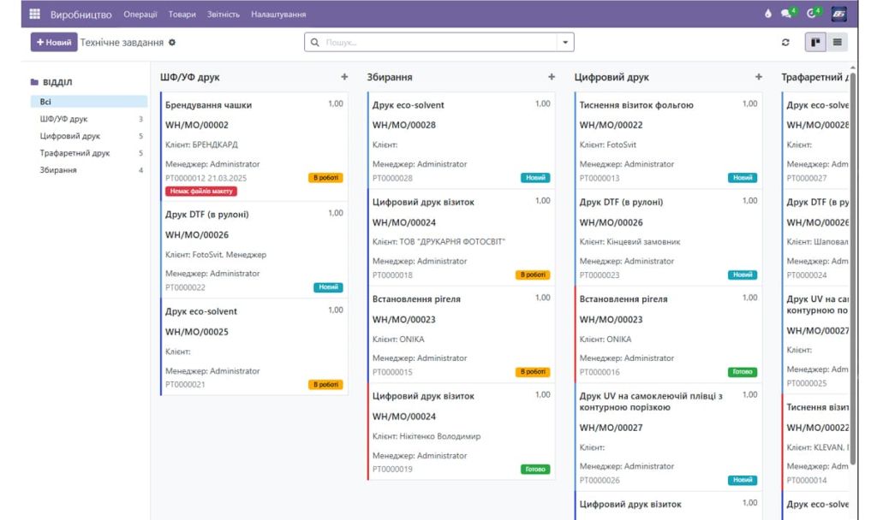Image resolution: width=877 pixels, height=520 pixels.
Task: Open gear settings next to Технічне завдання
Action: point(172,42)
